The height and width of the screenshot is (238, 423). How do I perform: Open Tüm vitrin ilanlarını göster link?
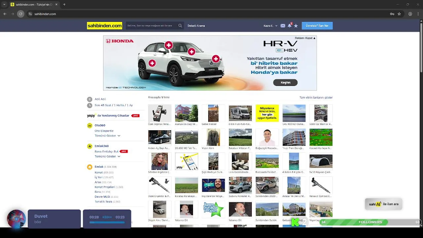point(316,98)
